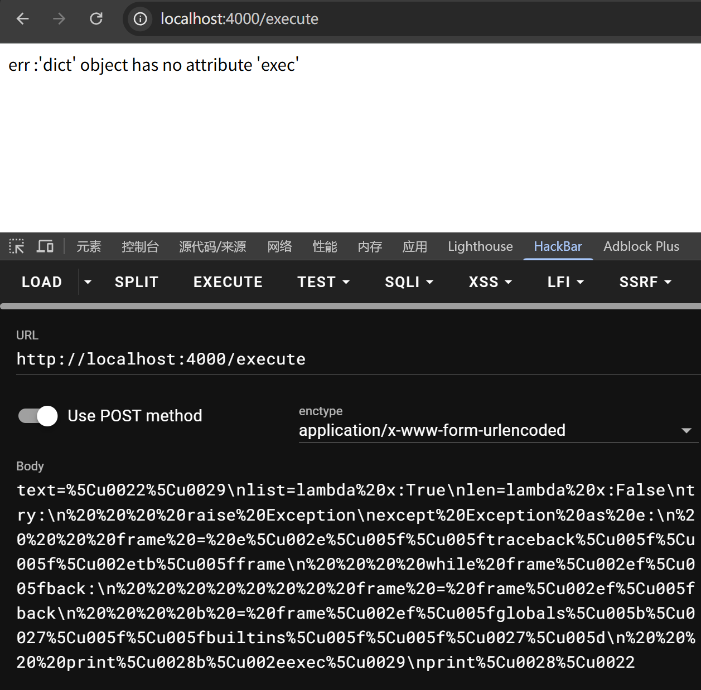Open the XSS payload menu
The width and height of the screenshot is (701, 690).
[490, 282]
